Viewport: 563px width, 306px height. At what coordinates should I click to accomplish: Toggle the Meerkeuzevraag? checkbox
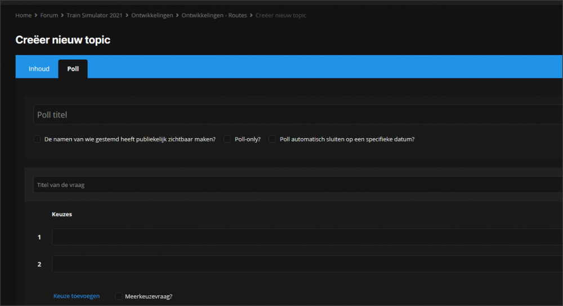119,296
